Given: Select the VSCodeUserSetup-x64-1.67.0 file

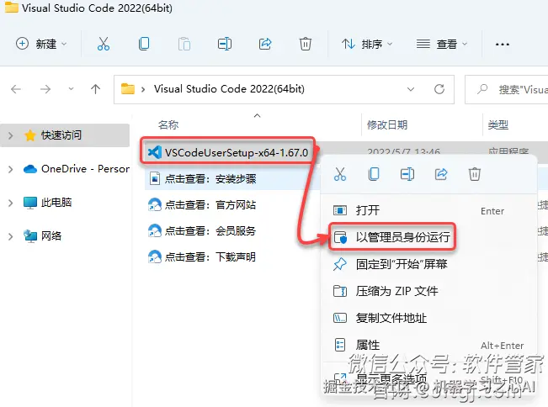Looking at the screenshot, I should click(x=228, y=152).
